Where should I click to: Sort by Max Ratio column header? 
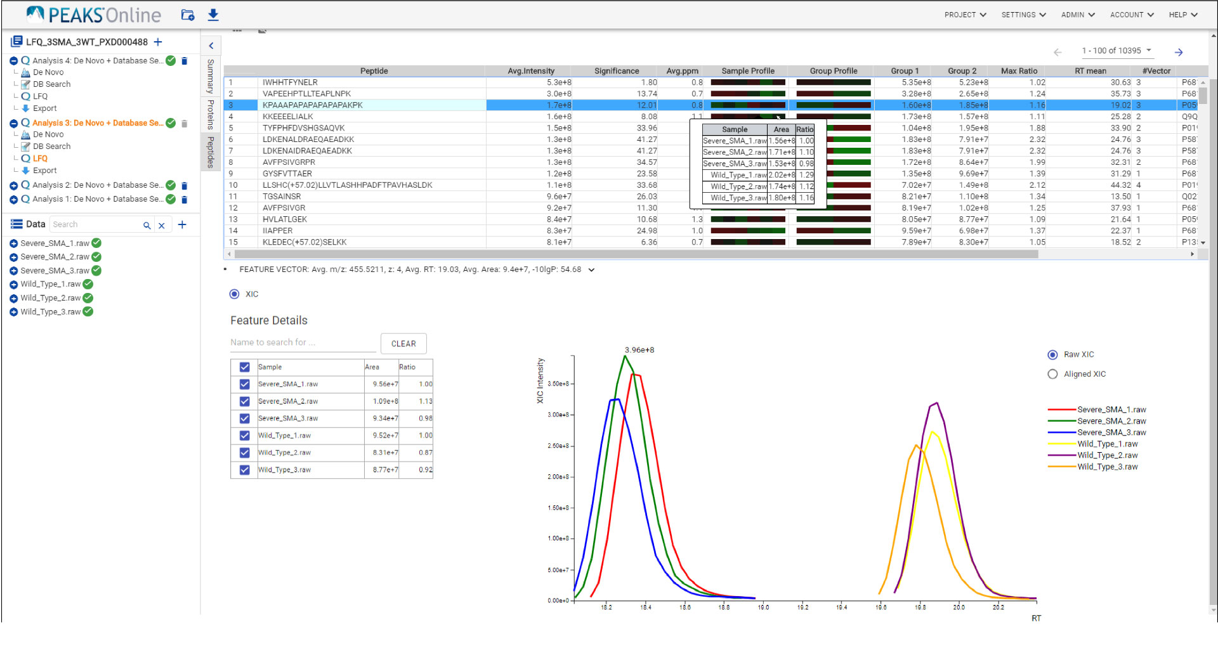1019,71
